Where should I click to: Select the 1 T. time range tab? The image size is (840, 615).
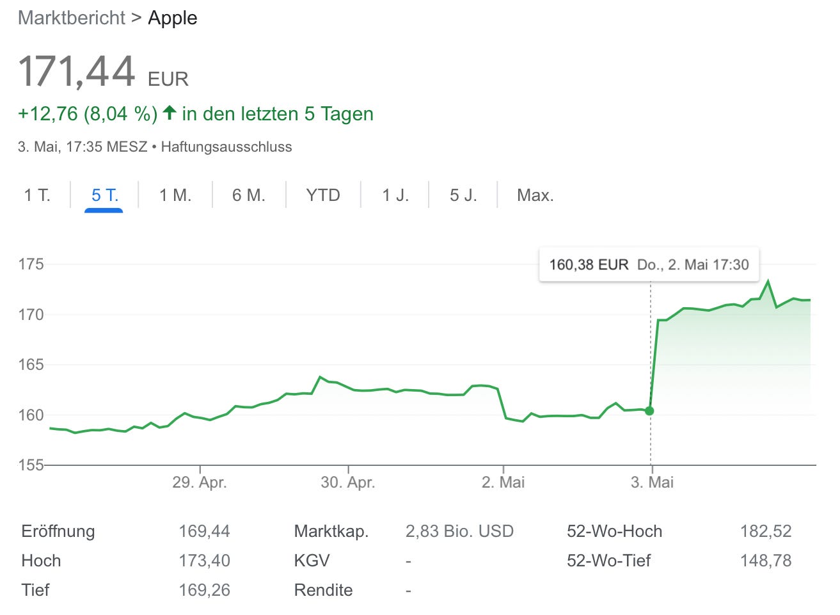pyautogui.click(x=37, y=195)
